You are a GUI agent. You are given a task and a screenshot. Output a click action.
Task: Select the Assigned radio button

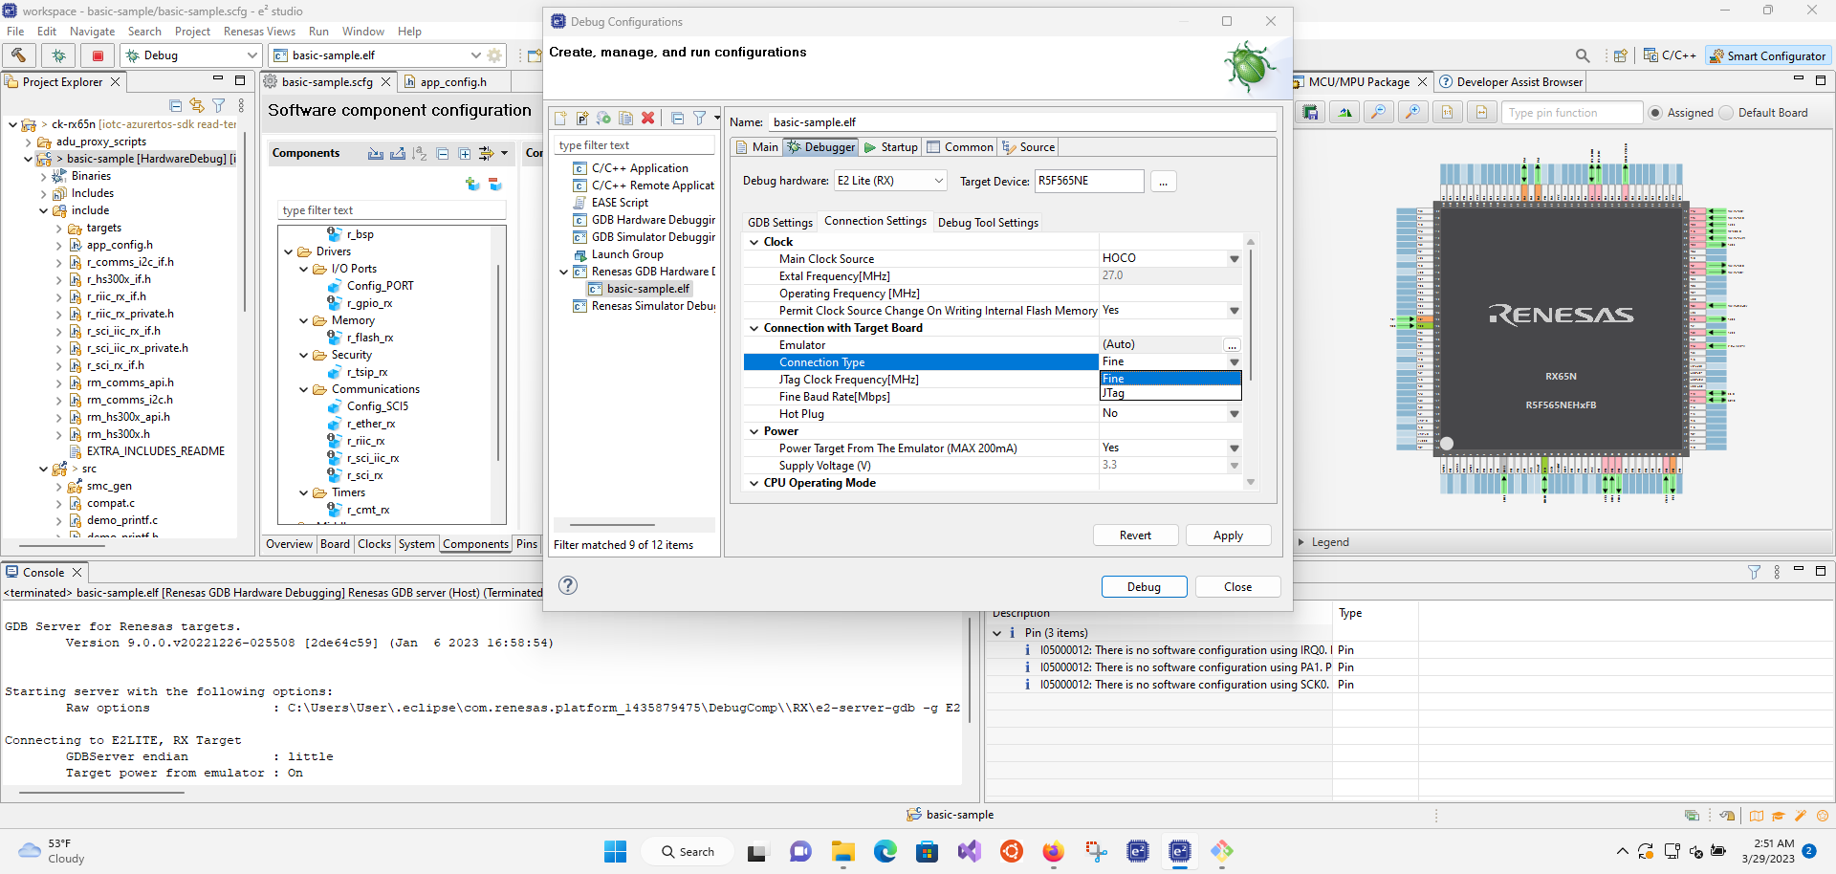[x=1655, y=113]
